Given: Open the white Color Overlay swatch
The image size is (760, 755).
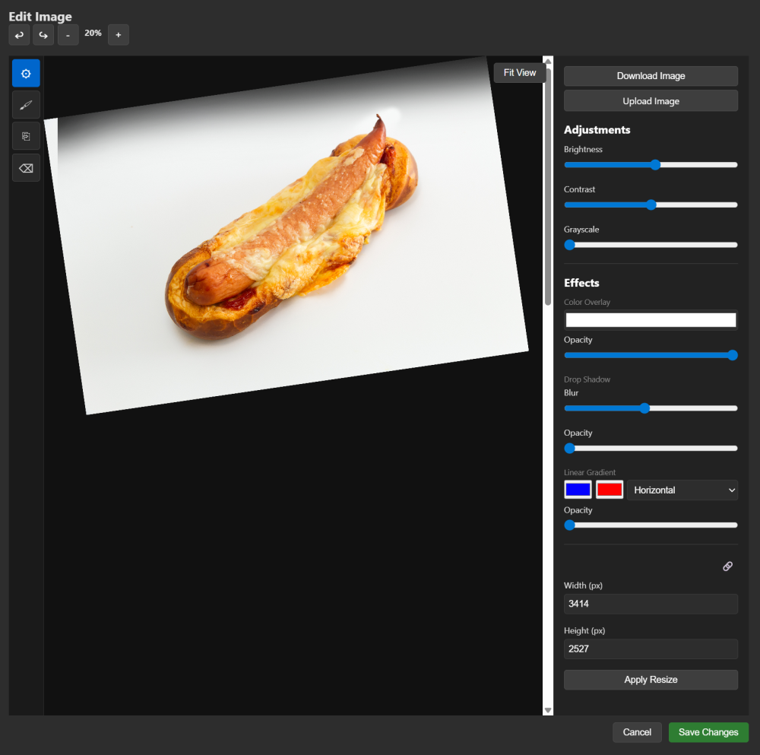Looking at the screenshot, I should tap(651, 320).
